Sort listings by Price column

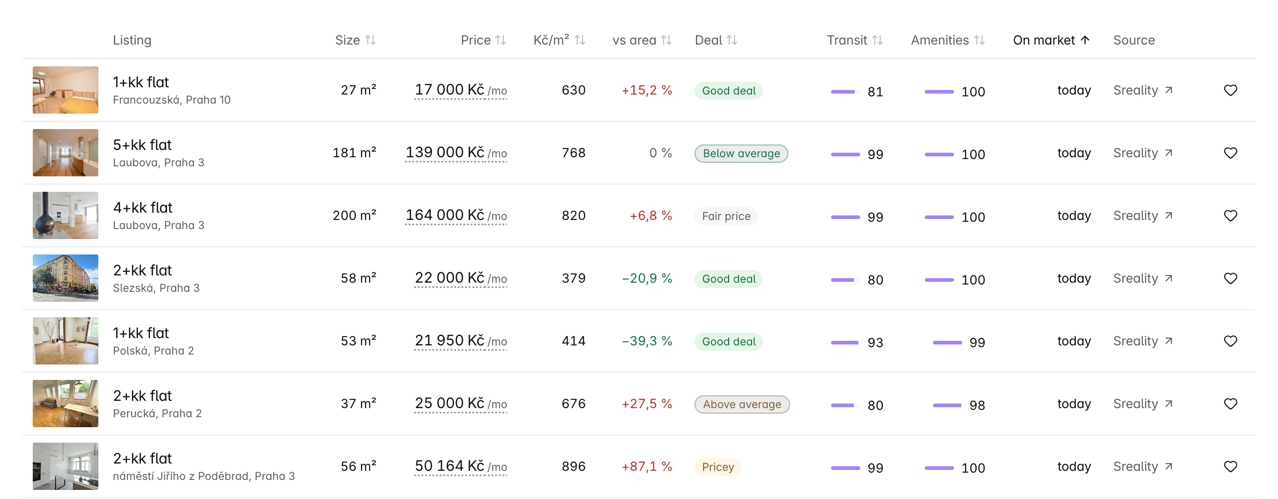coord(483,40)
